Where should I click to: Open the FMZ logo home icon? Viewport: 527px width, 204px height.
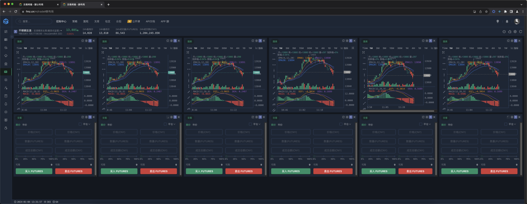6,21
